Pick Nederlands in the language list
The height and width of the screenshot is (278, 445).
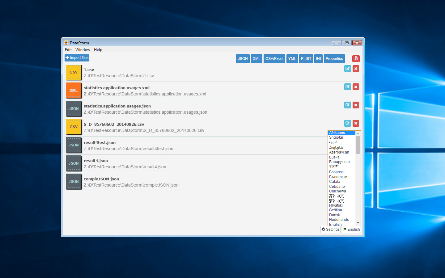(341, 220)
